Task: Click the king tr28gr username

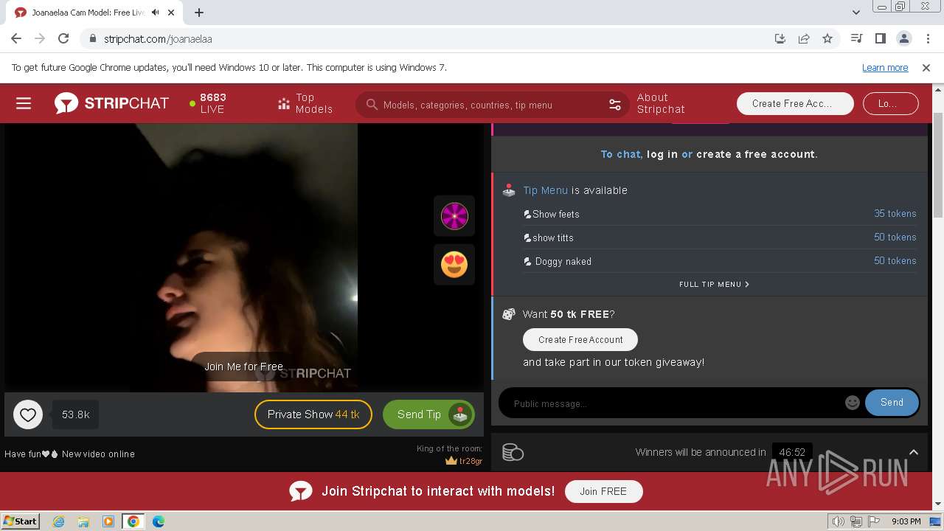Action: click(x=471, y=461)
